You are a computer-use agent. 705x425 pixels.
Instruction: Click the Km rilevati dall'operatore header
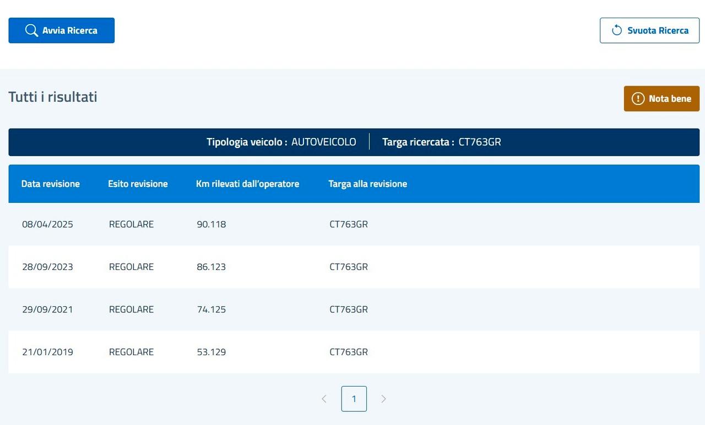pyautogui.click(x=248, y=184)
